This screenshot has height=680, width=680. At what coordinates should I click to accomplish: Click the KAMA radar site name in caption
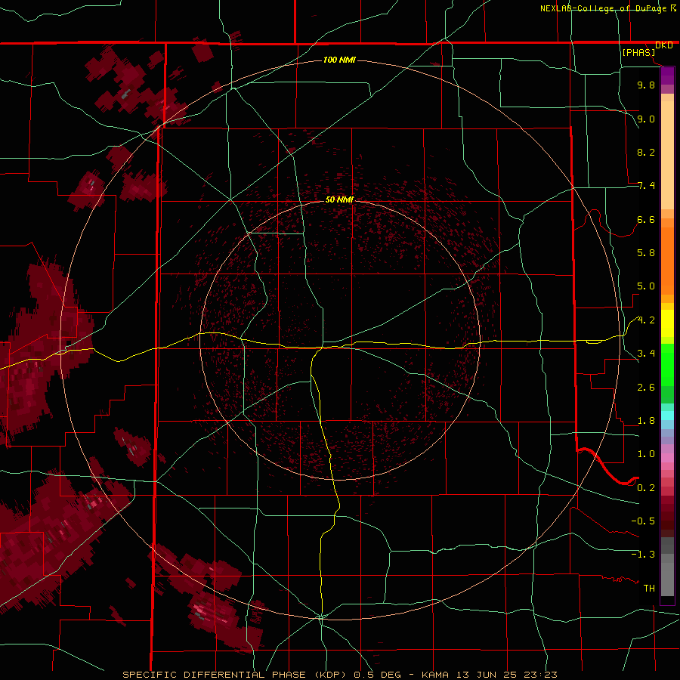(x=436, y=675)
